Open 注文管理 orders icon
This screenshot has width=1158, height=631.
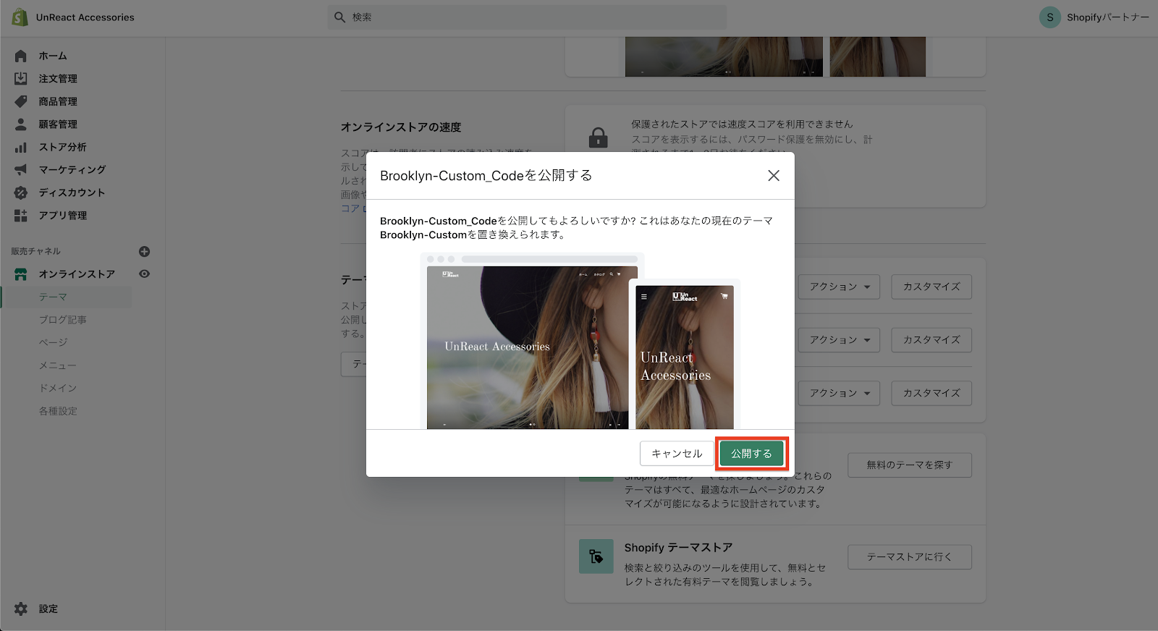pos(21,78)
